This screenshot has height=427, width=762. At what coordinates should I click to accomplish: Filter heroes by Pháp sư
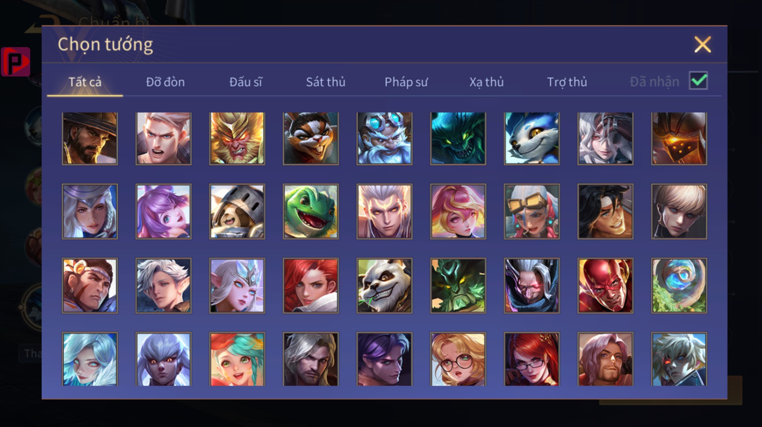[x=406, y=82]
